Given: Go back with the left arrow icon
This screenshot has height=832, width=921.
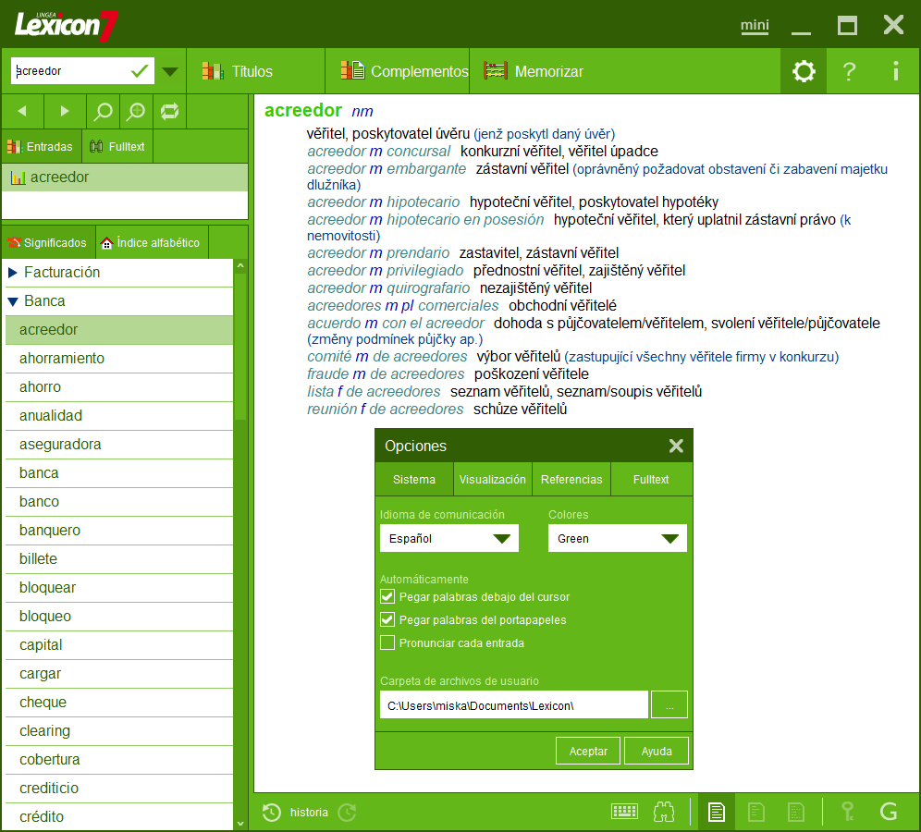Looking at the screenshot, I should 22,111.
